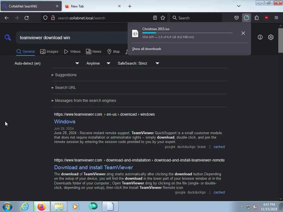
Task: Open the SearXNG about info icon
Action: [260, 37]
